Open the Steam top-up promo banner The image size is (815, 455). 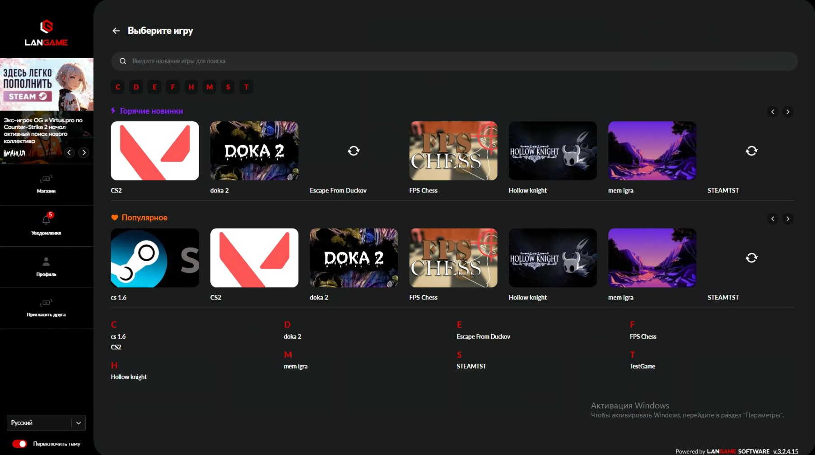(x=47, y=84)
